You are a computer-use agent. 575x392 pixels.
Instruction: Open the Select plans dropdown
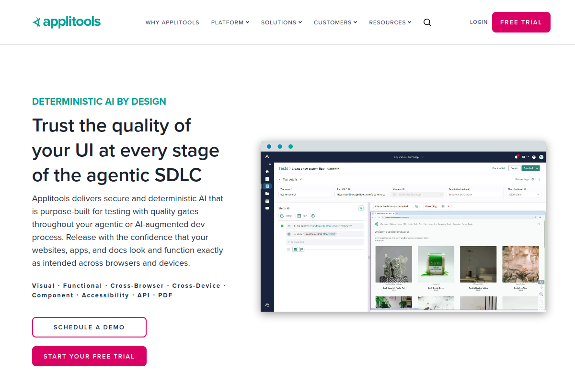pyautogui.click(x=523, y=195)
